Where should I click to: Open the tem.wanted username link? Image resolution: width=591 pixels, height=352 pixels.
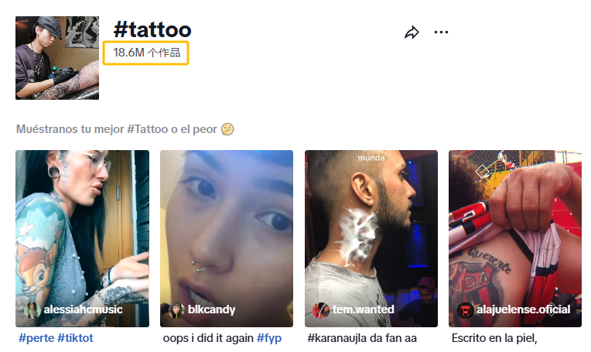pyautogui.click(x=364, y=310)
